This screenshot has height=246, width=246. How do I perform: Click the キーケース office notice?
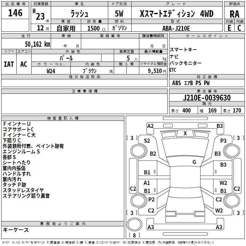pyautogui.click(x=16, y=230)
